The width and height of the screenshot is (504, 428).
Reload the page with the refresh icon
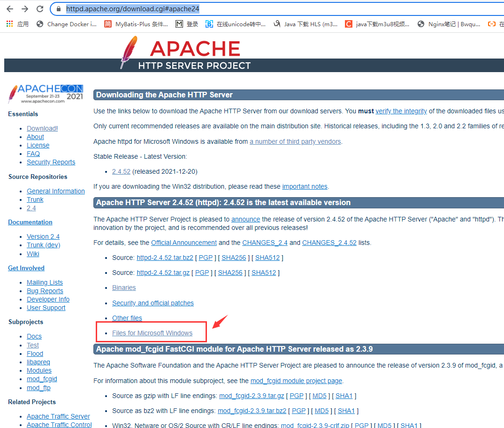[40, 9]
